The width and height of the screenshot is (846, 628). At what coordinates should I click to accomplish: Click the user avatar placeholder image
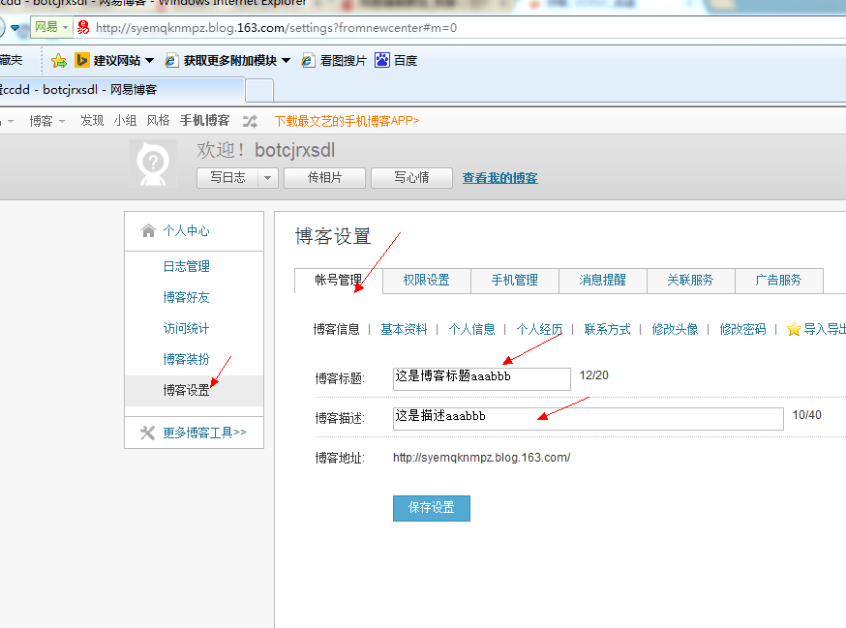tap(153, 164)
